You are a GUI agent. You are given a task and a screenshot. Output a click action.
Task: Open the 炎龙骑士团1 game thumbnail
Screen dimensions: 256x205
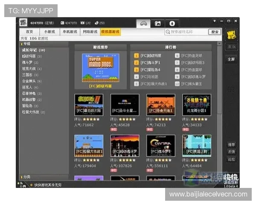(197, 105)
